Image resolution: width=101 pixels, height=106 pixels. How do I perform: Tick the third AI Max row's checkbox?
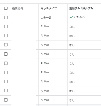(x=6, y=45)
